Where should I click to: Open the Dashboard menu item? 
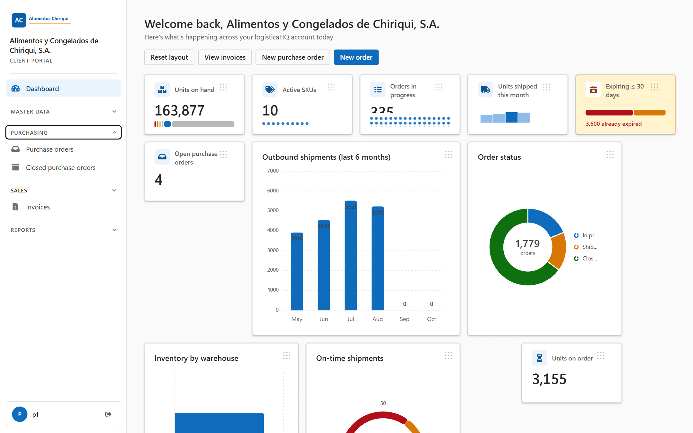click(64, 89)
